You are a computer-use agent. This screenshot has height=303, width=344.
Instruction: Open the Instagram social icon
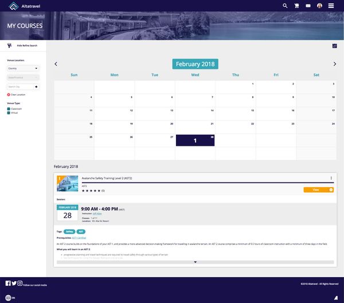tap(19, 283)
